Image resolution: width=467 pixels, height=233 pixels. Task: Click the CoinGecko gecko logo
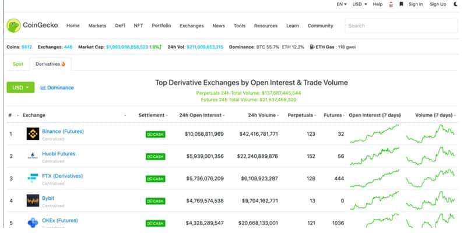(13, 26)
